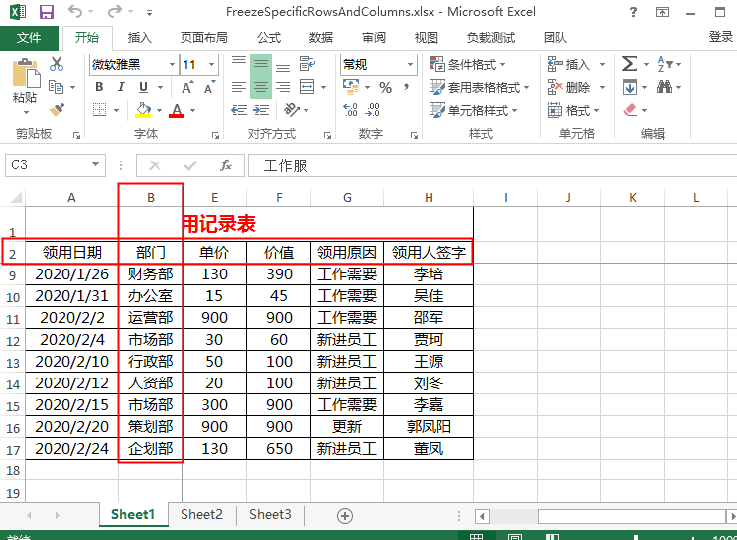Image resolution: width=737 pixels, height=540 pixels.
Task: Click the Merge and Center icon
Action: 307,87
